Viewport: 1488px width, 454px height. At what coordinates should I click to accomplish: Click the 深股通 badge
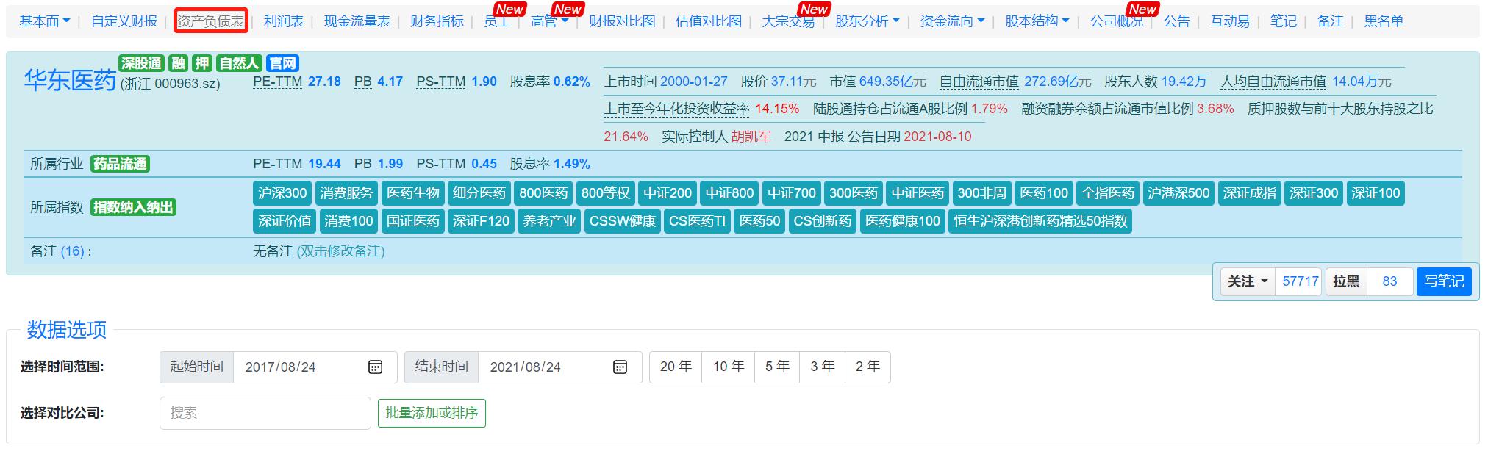pyautogui.click(x=141, y=63)
